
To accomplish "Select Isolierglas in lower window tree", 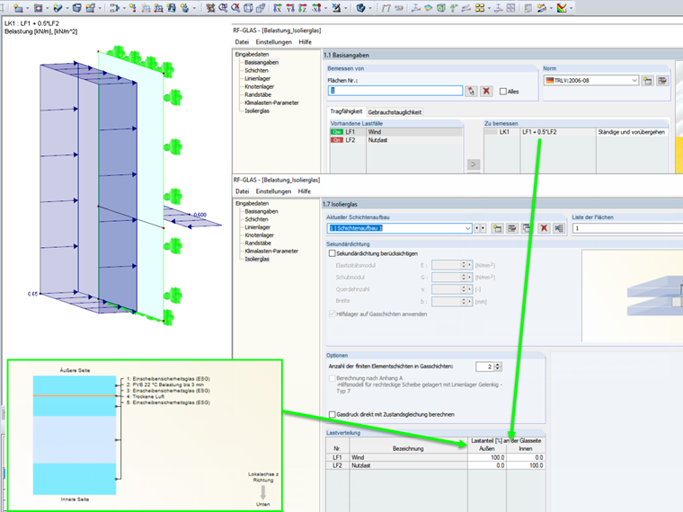I will point(257,259).
